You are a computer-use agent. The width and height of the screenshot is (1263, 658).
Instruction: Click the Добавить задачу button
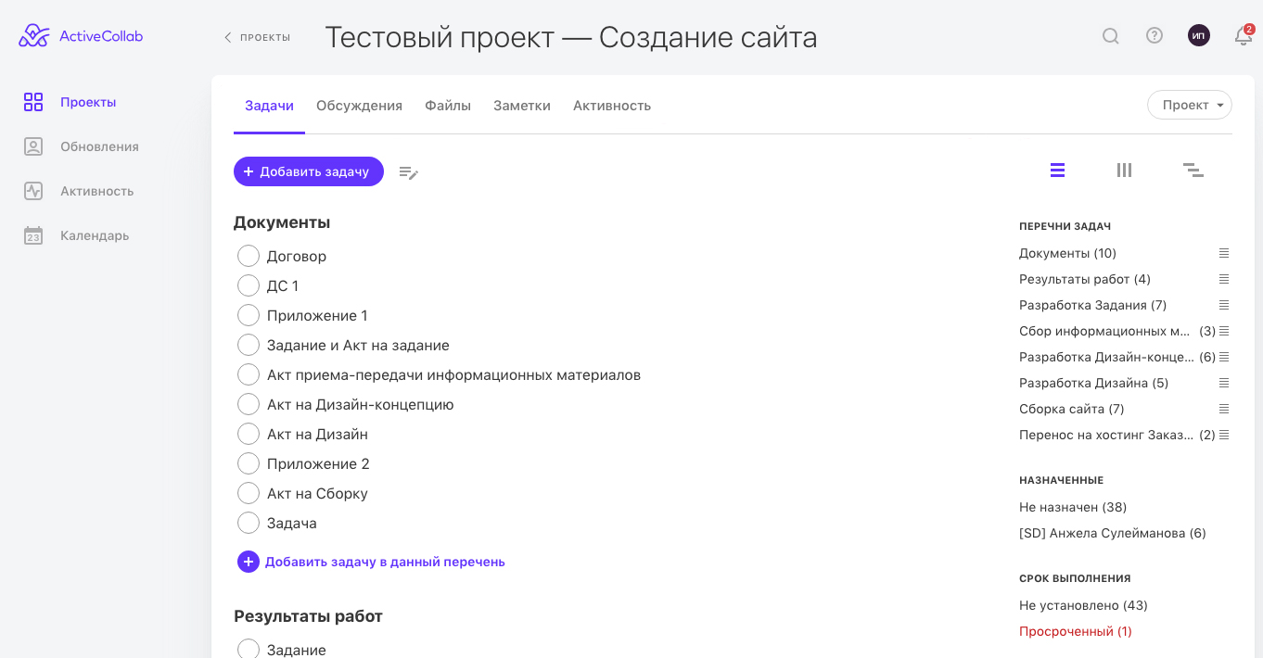pyautogui.click(x=308, y=171)
